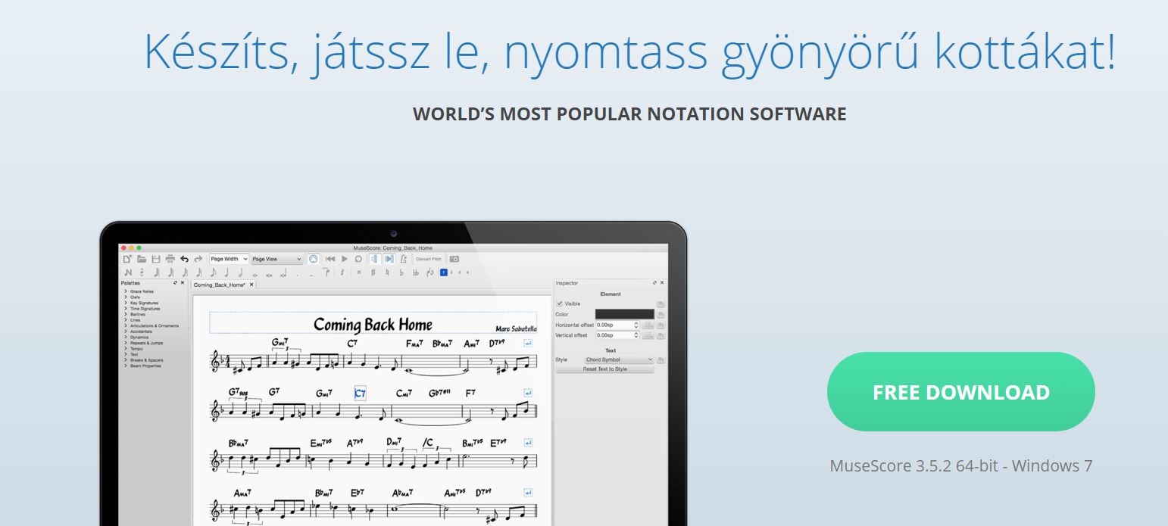Click the Open file folder icon

coord(142,259)
